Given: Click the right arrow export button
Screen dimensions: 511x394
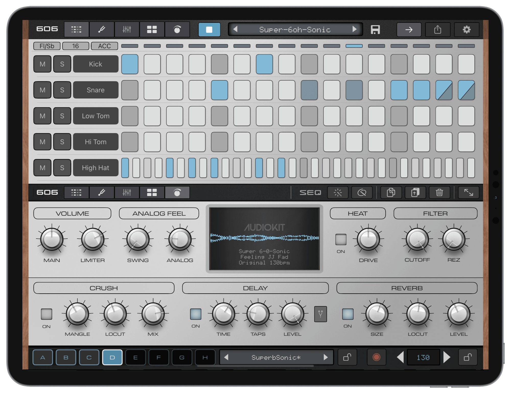Looking at the screenshot, I should tap(409, 30).
